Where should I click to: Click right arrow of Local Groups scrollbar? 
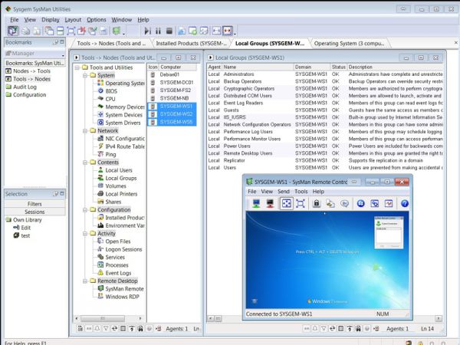tap(439, 319)
